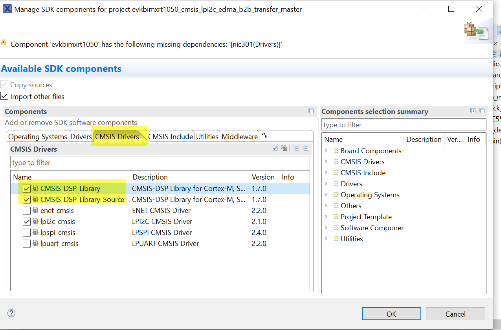501x330 pixels.
Task: Enable the enet_cmsis driver checkbox
Action: point(27,211)
